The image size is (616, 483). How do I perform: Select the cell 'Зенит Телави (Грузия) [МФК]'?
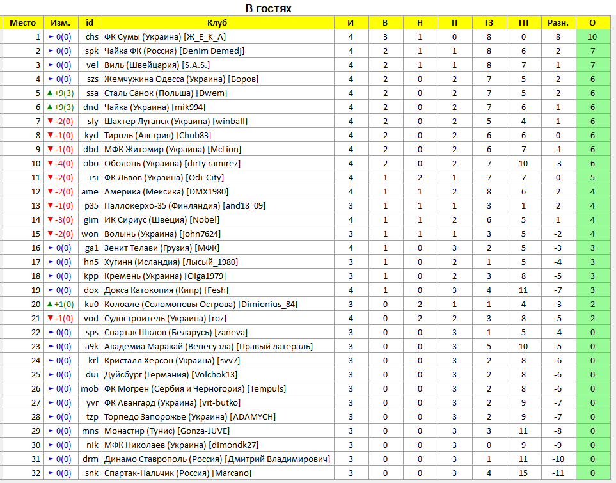[218, 248]
